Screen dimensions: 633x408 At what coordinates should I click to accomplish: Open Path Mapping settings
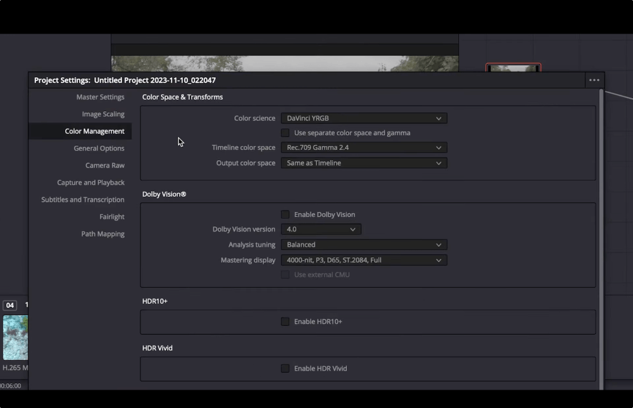(103, 233)
